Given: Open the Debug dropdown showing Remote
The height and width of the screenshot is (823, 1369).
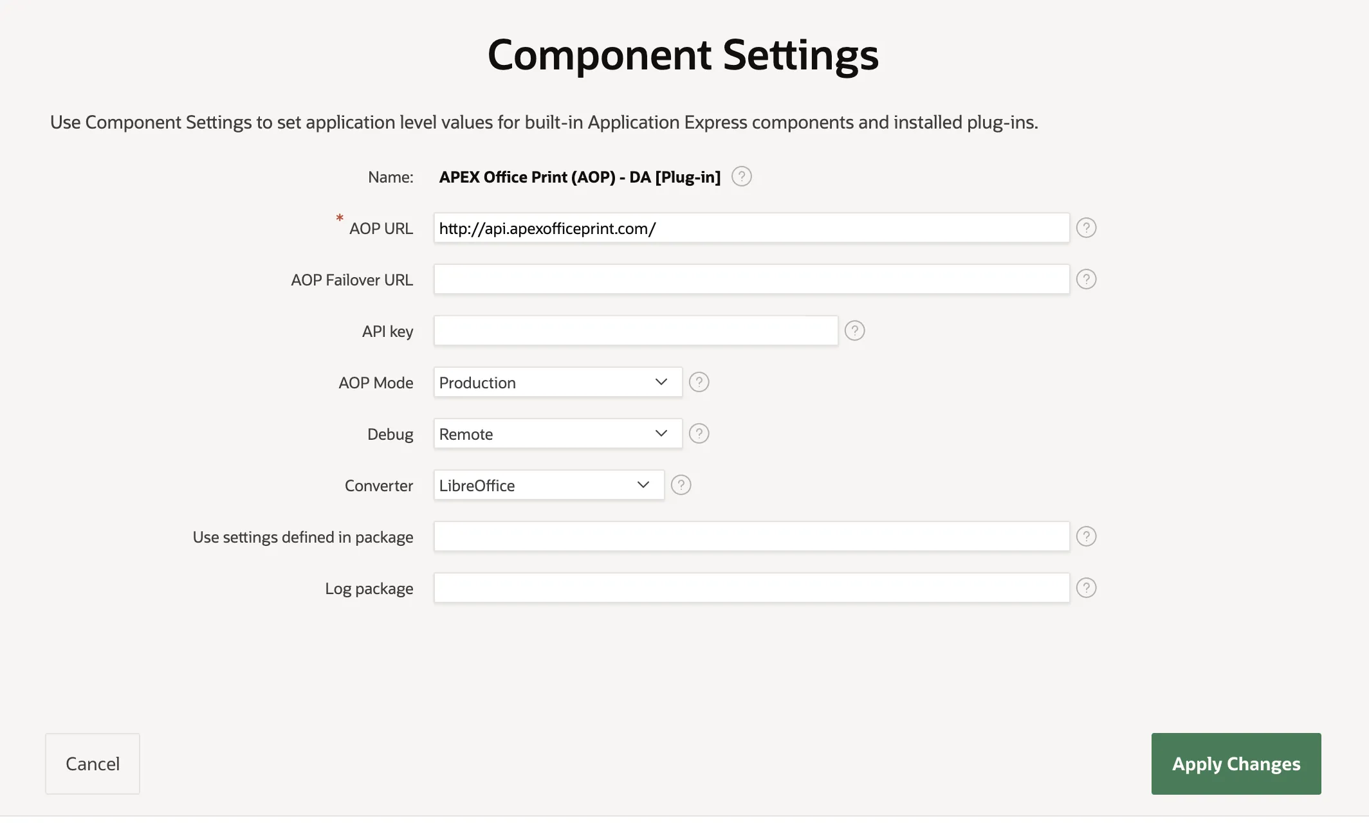Looking at the screenshot, I should (x=558, y=433).
